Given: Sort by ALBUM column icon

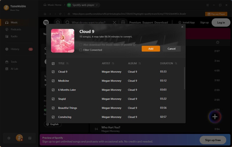Looking at the screenshot, I should point(140,63).
